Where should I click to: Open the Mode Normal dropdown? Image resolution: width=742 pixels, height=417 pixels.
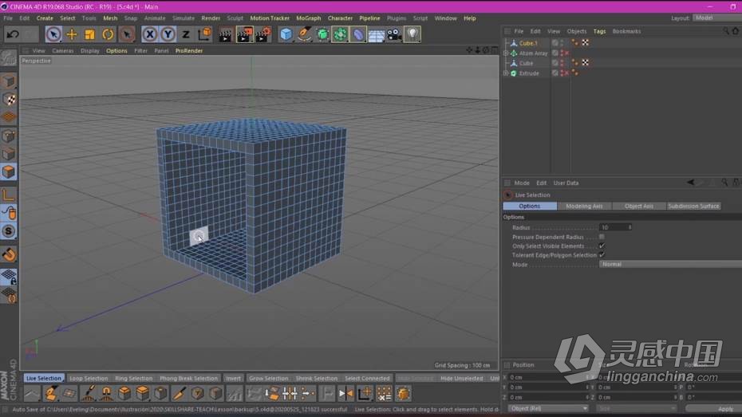tap(670, 264)
